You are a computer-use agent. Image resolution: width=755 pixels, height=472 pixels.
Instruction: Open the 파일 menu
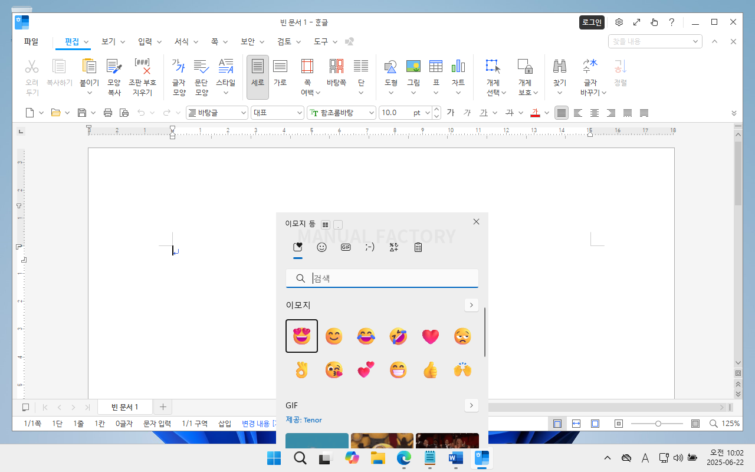point(31,42)
